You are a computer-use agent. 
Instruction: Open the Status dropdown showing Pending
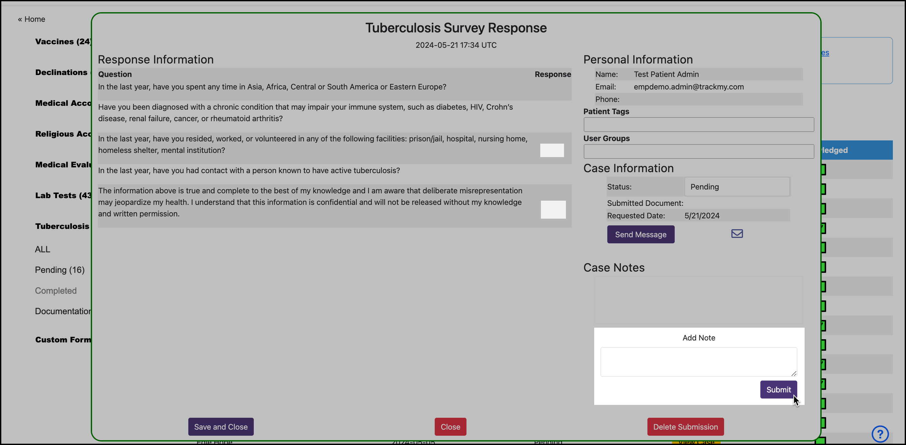737,187
